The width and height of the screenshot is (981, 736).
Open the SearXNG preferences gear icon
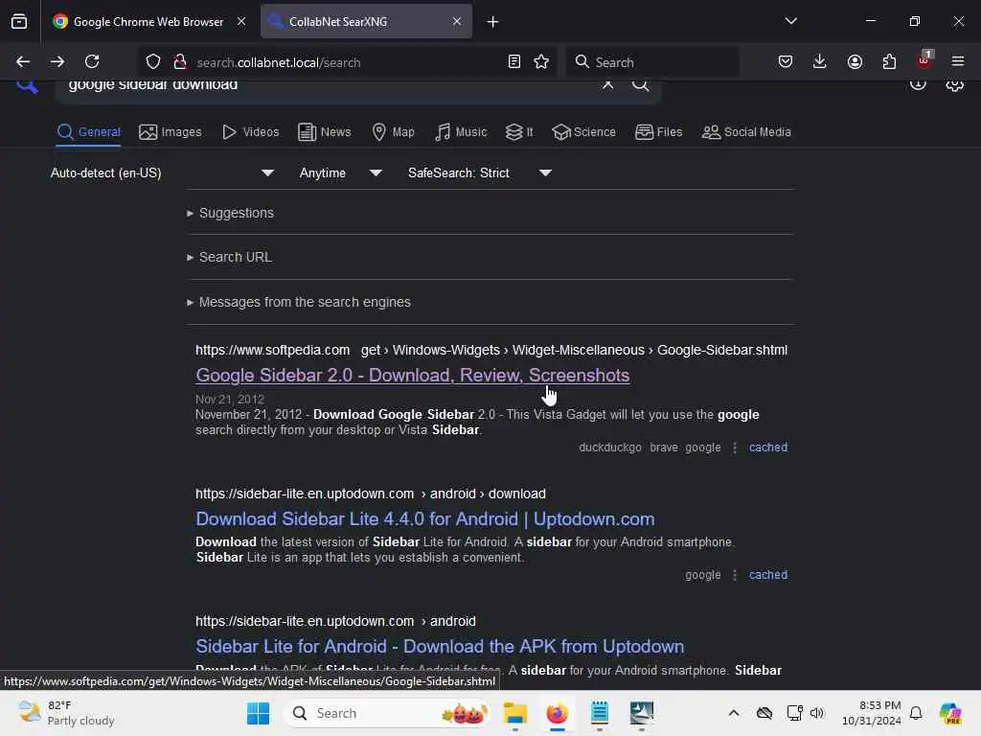point(955,84)
